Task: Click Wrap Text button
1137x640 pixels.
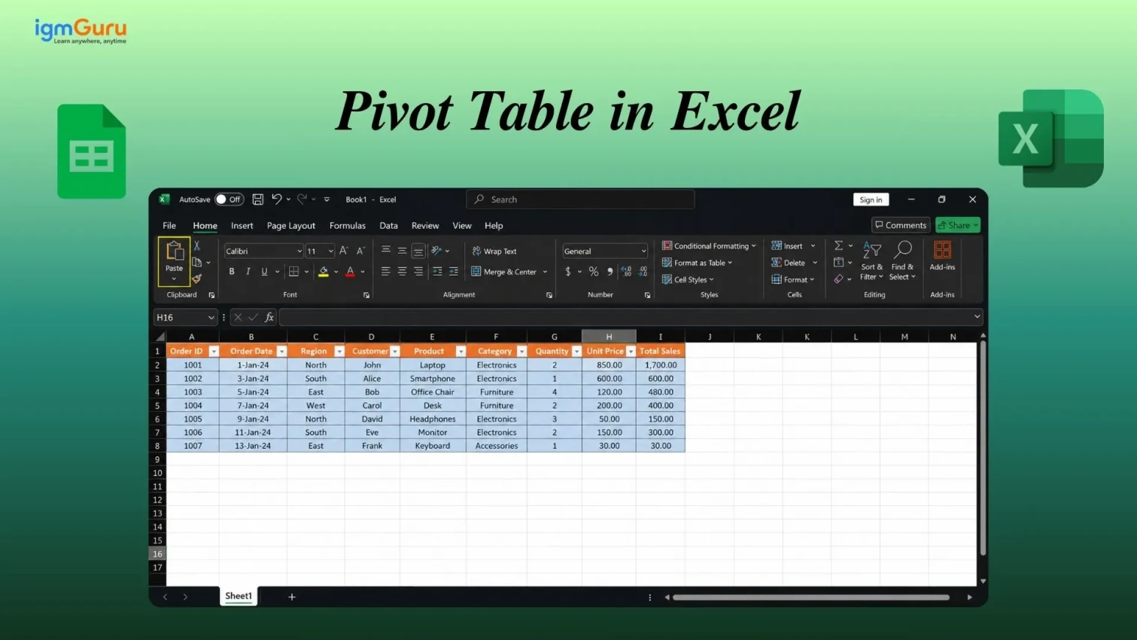Action: (x=494, y=251)
